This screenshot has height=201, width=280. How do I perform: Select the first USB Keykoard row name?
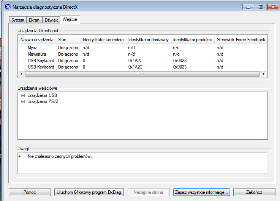tap(41, 61)
